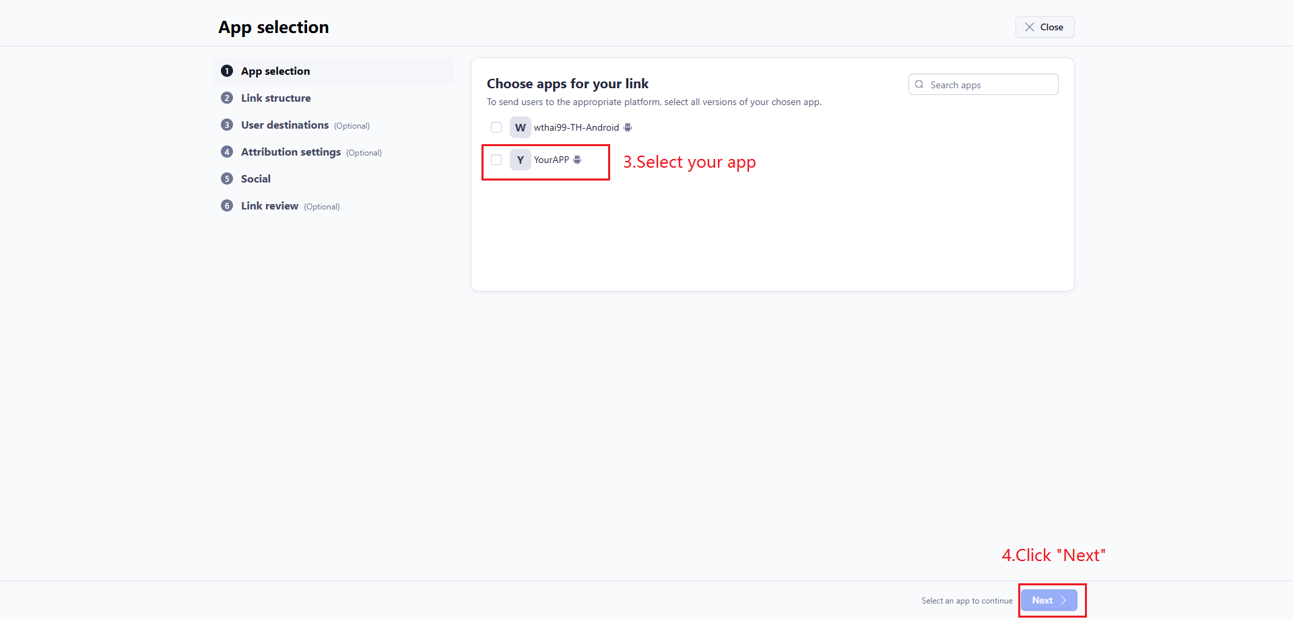Go to the Link structure step

334,98
